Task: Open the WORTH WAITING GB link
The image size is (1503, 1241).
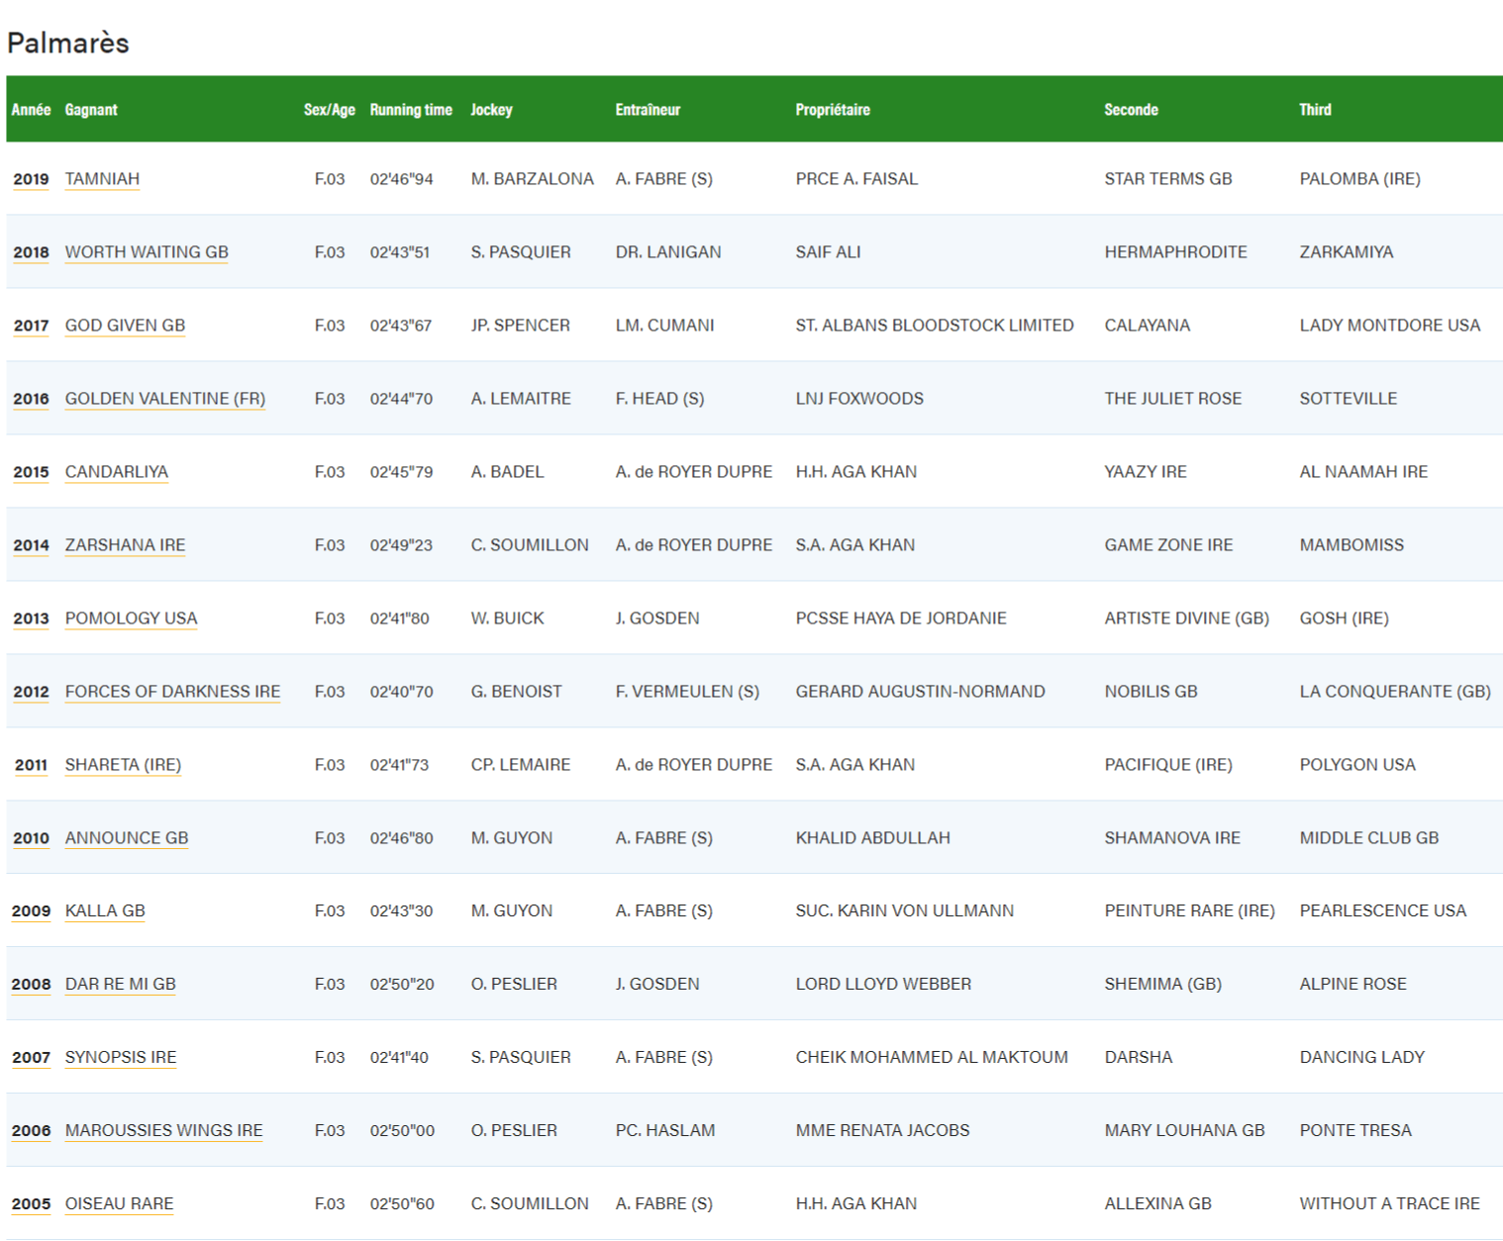Action: tap(147, 252)
